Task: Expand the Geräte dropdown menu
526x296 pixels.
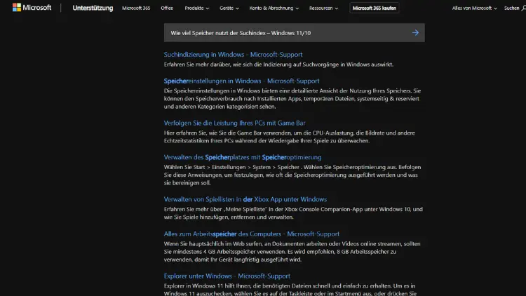Action: coord(229,8)
